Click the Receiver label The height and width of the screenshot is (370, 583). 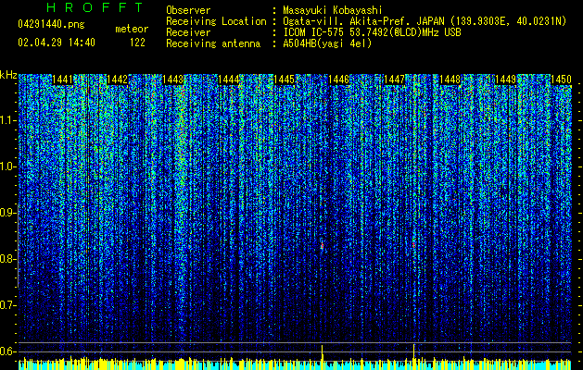[188, 32]
